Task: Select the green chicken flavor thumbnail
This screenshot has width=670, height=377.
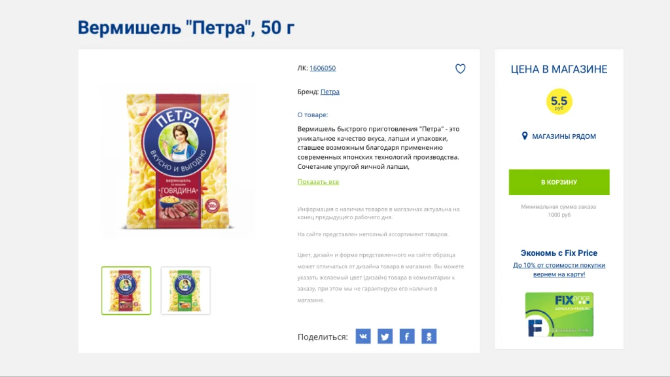Action: pyautogui.click(x=185, y=291)
